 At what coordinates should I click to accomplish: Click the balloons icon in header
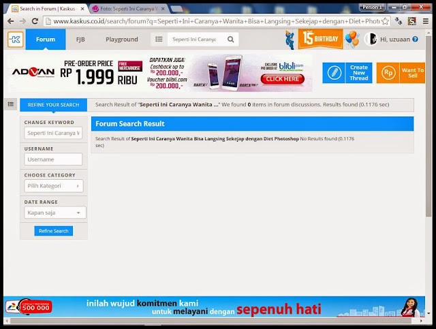pyautogui.click(x=352, y=39)
